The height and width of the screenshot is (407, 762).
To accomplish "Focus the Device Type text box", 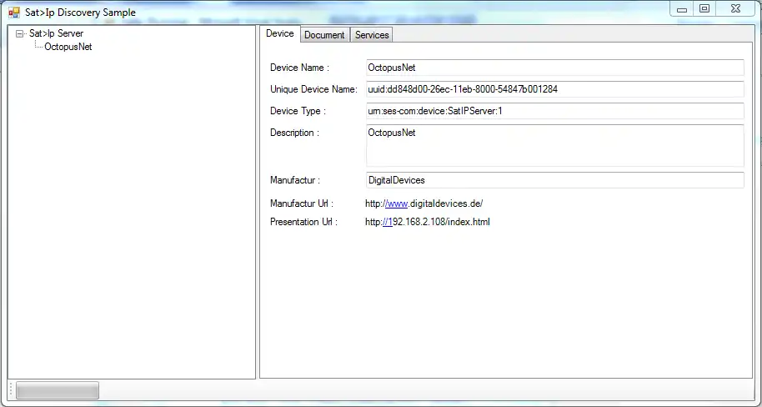I will [554, 111].
